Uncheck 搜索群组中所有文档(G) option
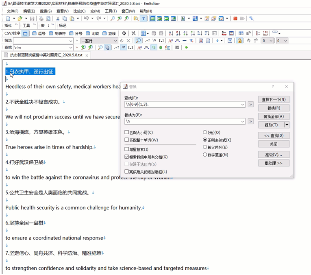Screen dimensions: 311x275 (x=127, y=157)
